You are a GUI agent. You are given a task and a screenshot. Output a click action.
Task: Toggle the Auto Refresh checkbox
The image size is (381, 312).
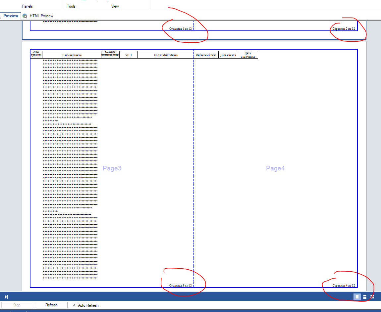[x=74, y=305]
